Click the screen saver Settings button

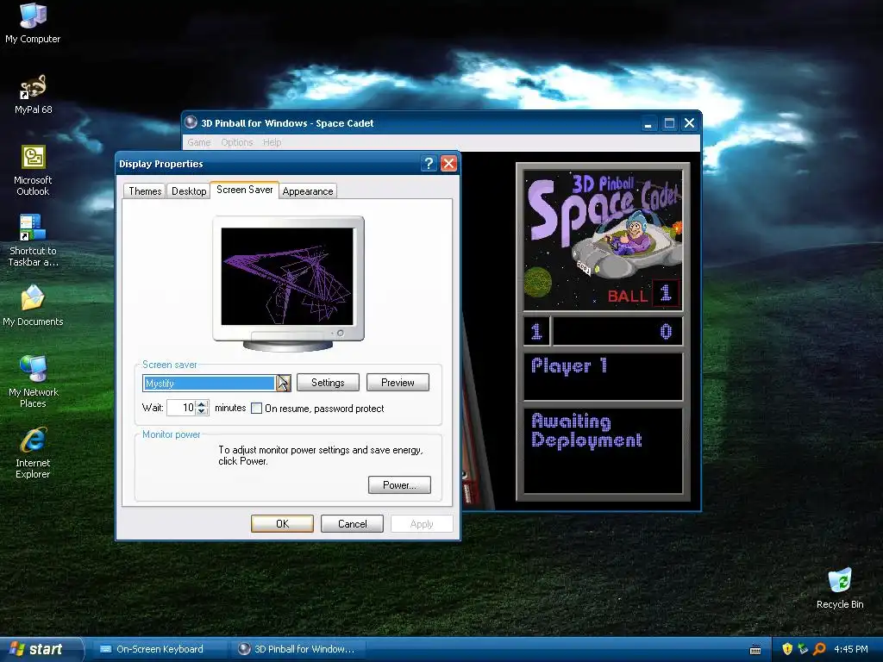pyautogui.click(x=328, y=382)
